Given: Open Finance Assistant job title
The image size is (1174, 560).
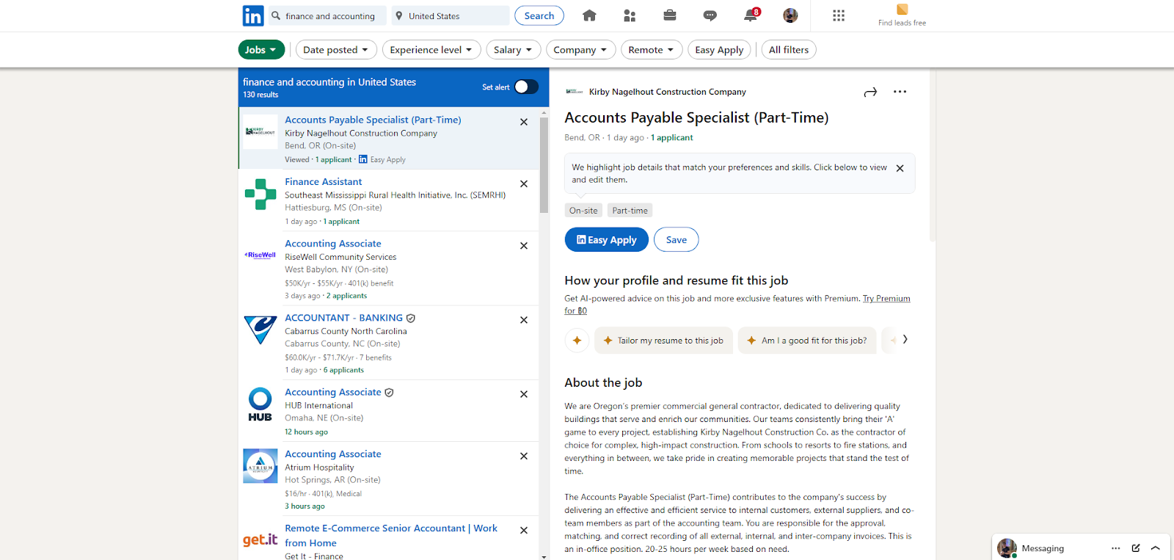Looking at the screenshot, I should (x=323, y=182).
